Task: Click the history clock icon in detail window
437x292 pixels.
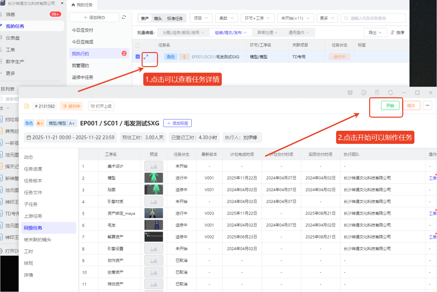Action: (x=364, y=93)
